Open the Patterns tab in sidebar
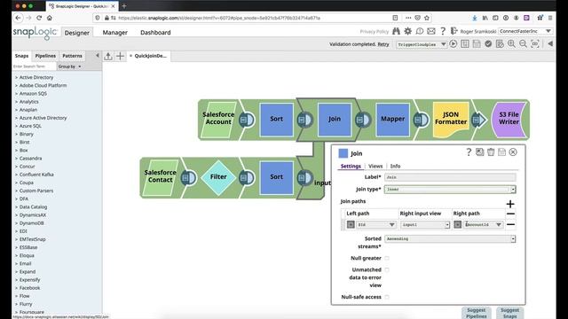568x319 pixels. 72,56
